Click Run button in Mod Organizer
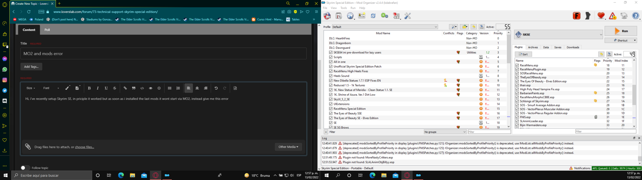 point(621,31)
